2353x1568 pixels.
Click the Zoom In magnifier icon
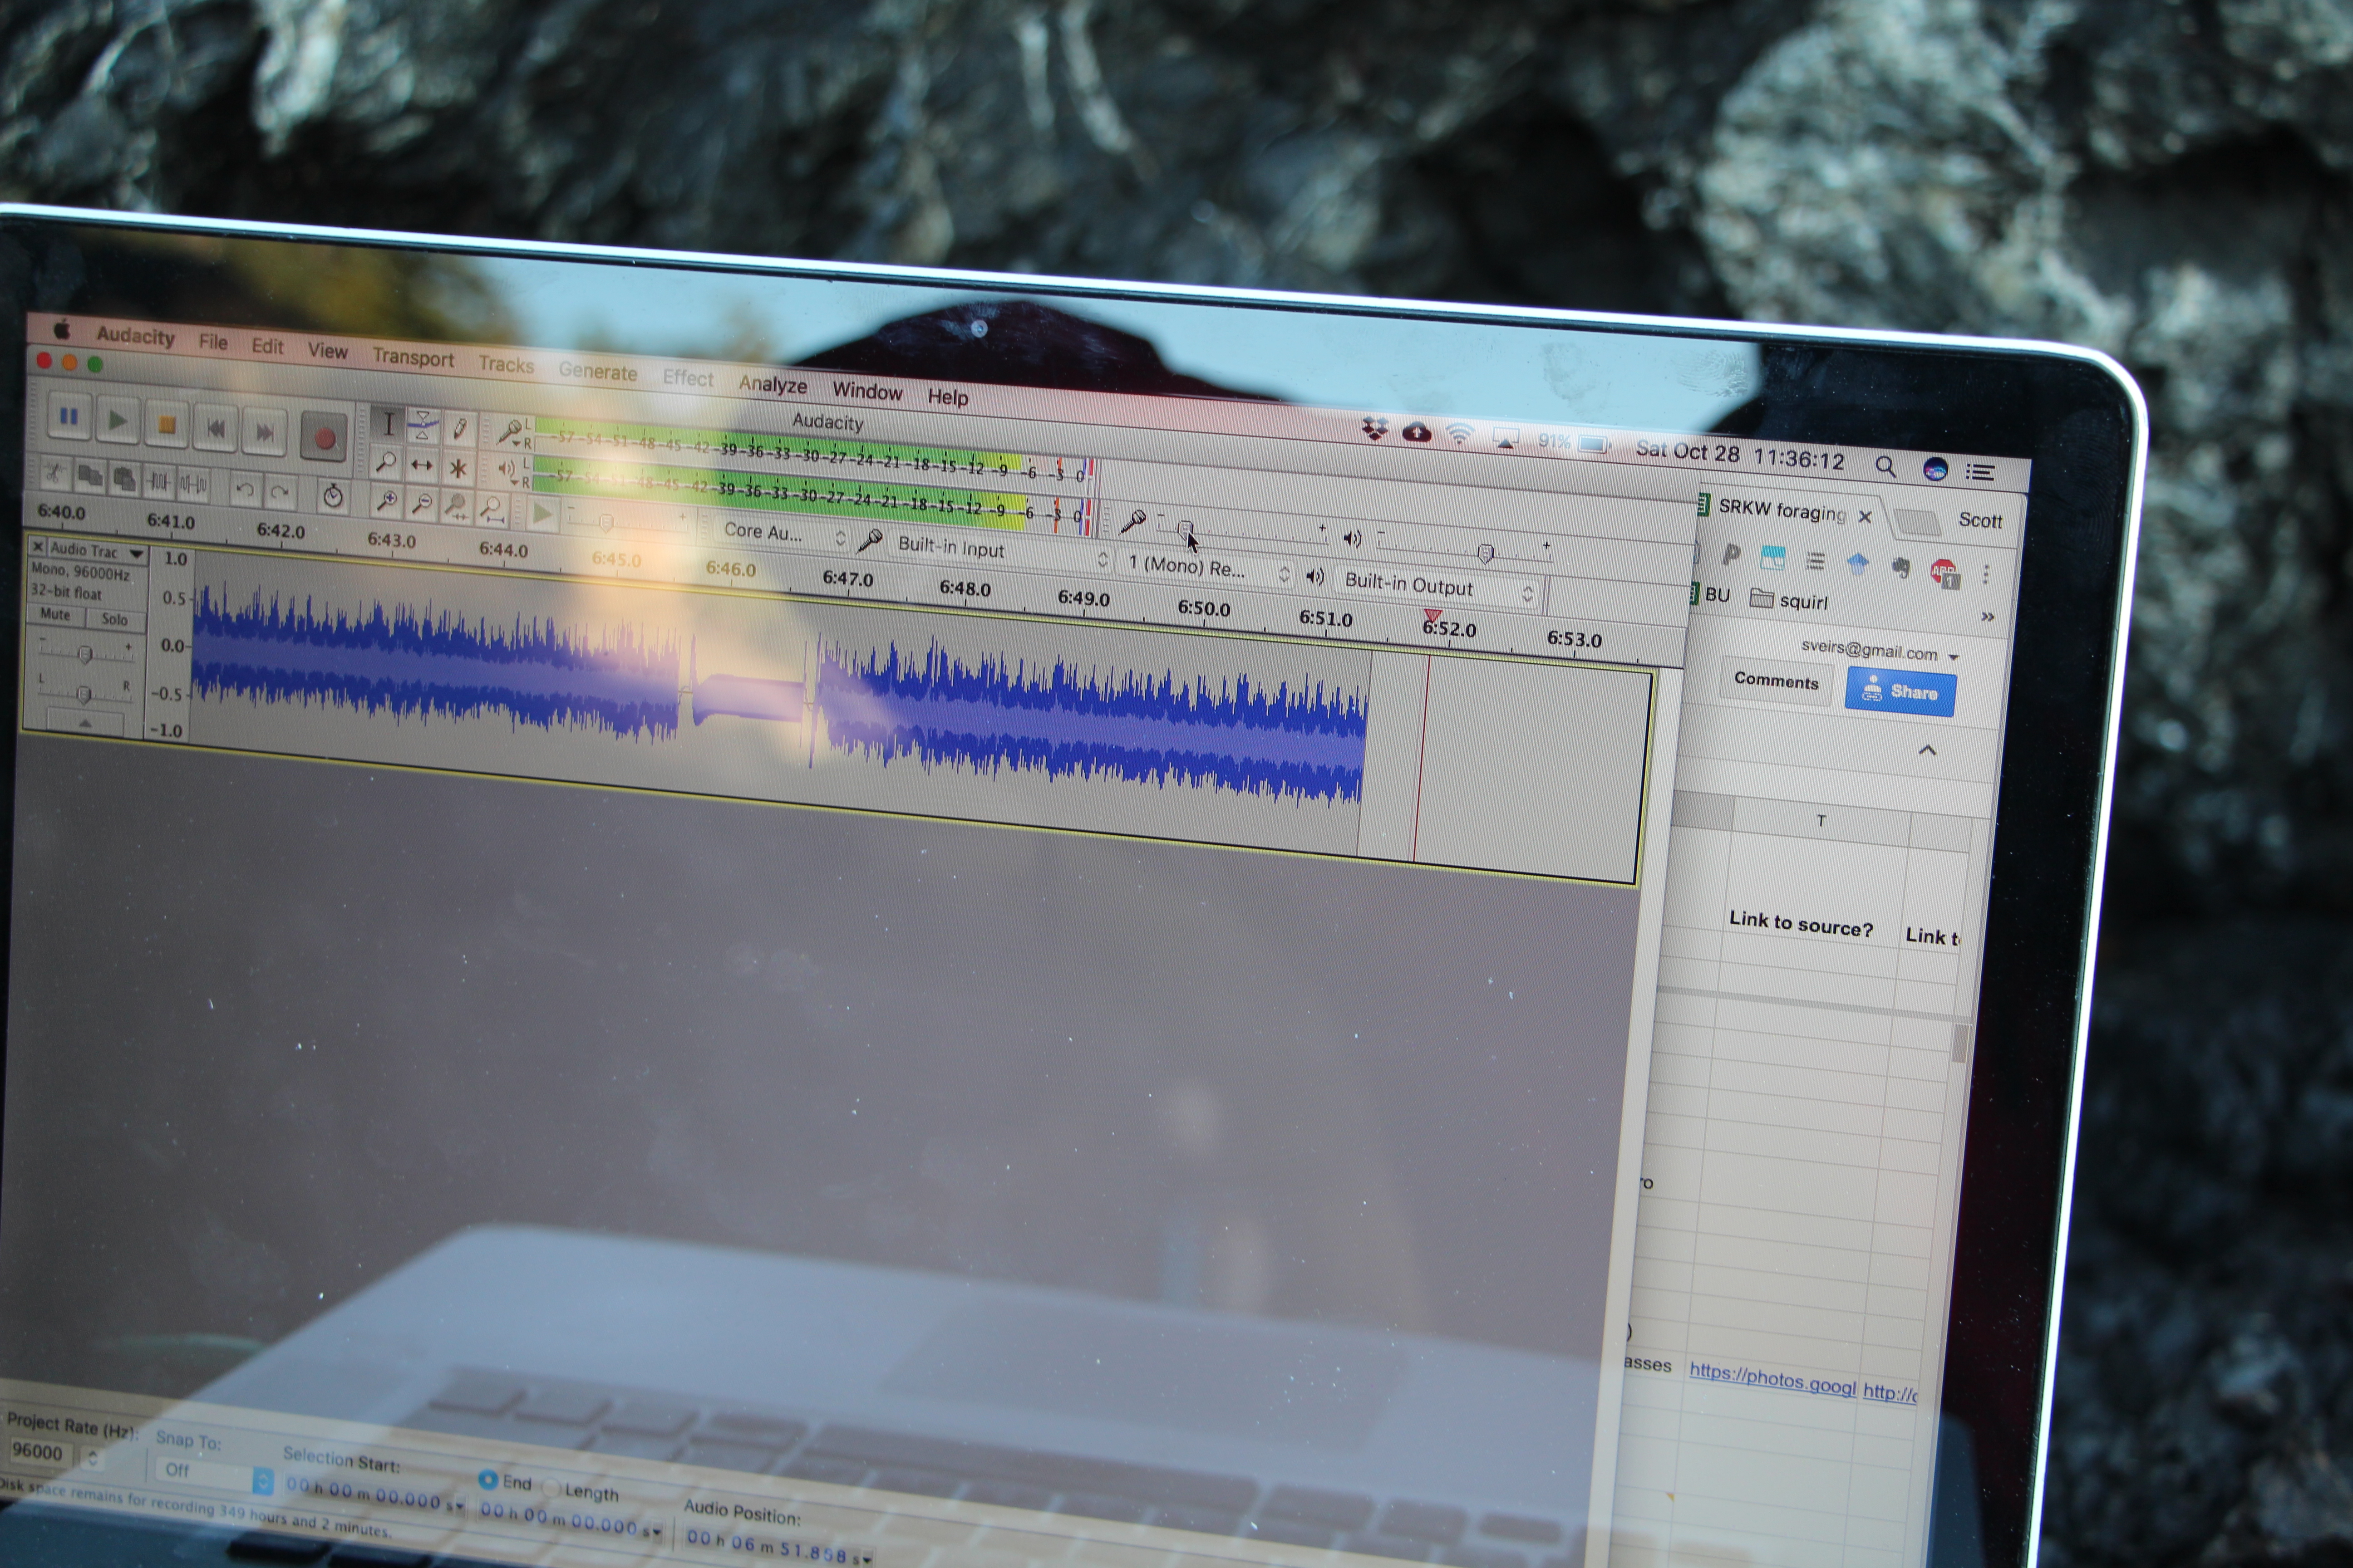(386, 501)
